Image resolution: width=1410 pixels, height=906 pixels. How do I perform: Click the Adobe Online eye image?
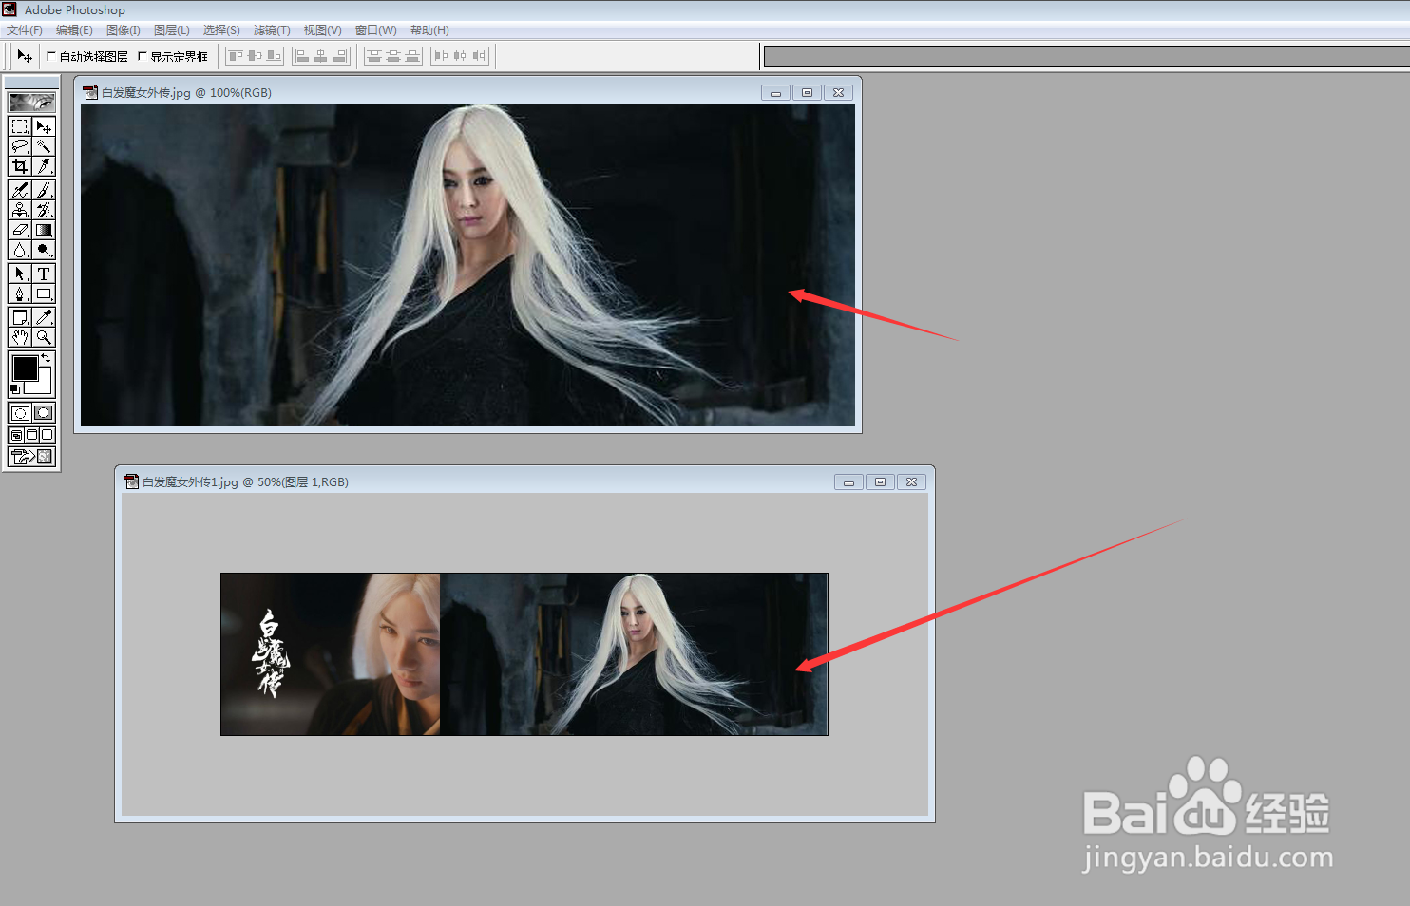point(31,102)
